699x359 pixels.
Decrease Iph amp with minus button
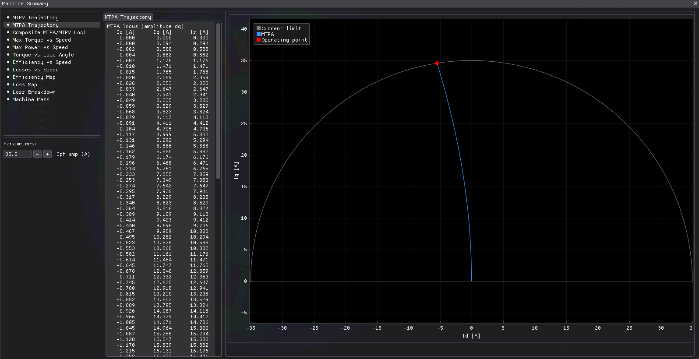pos(38,154)
